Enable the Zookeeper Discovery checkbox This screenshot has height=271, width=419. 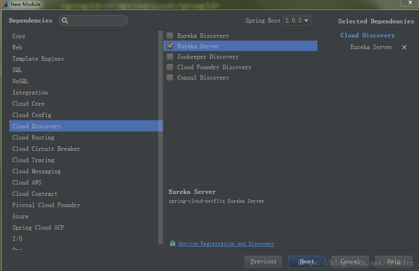tap(170, 56)
